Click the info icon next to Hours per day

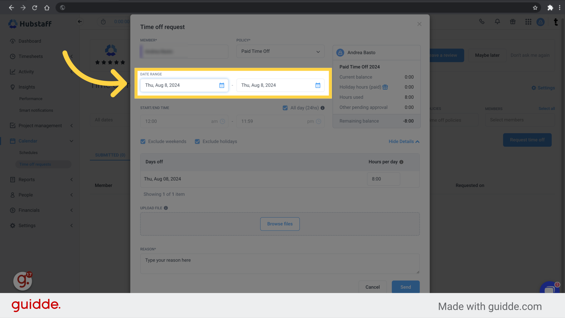pos(401,162)
